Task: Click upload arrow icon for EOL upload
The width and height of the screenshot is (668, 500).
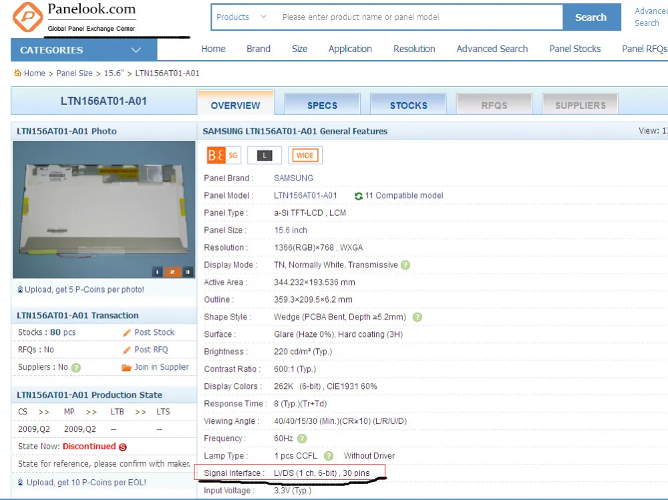Action: pos(20,482)
